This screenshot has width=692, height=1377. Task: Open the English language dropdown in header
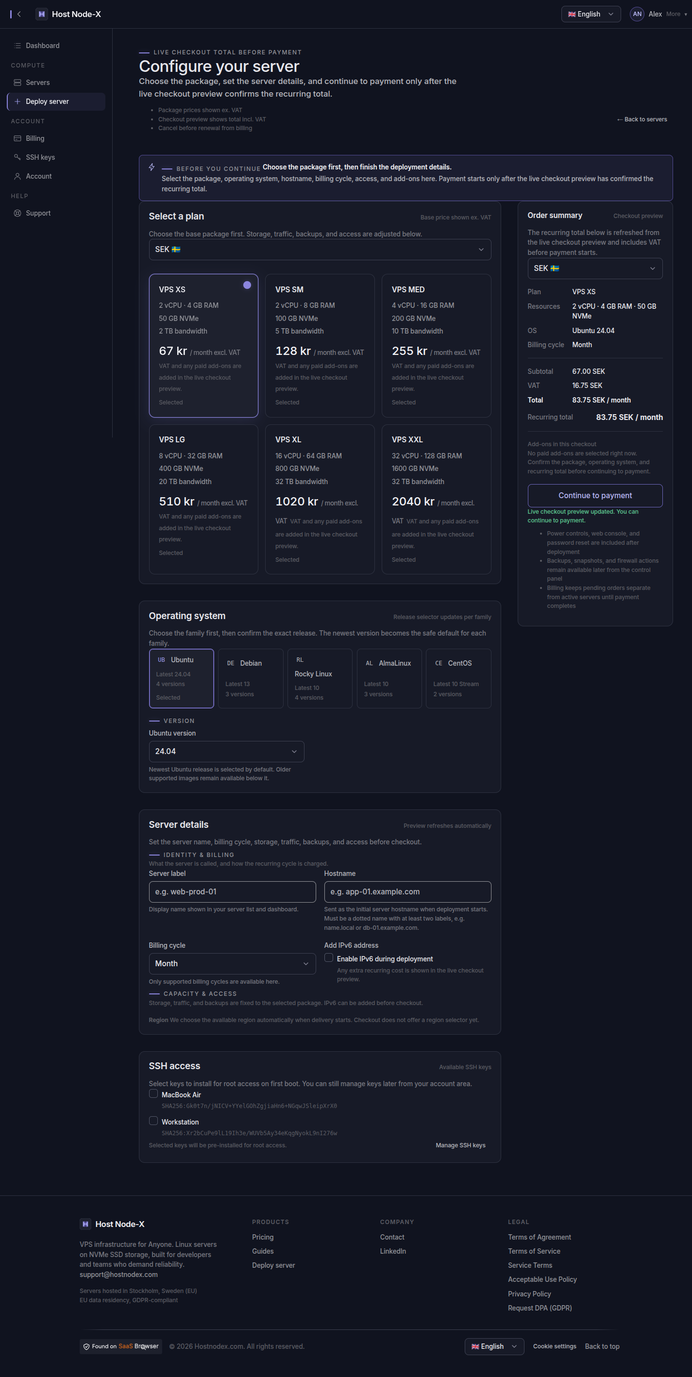591,14
